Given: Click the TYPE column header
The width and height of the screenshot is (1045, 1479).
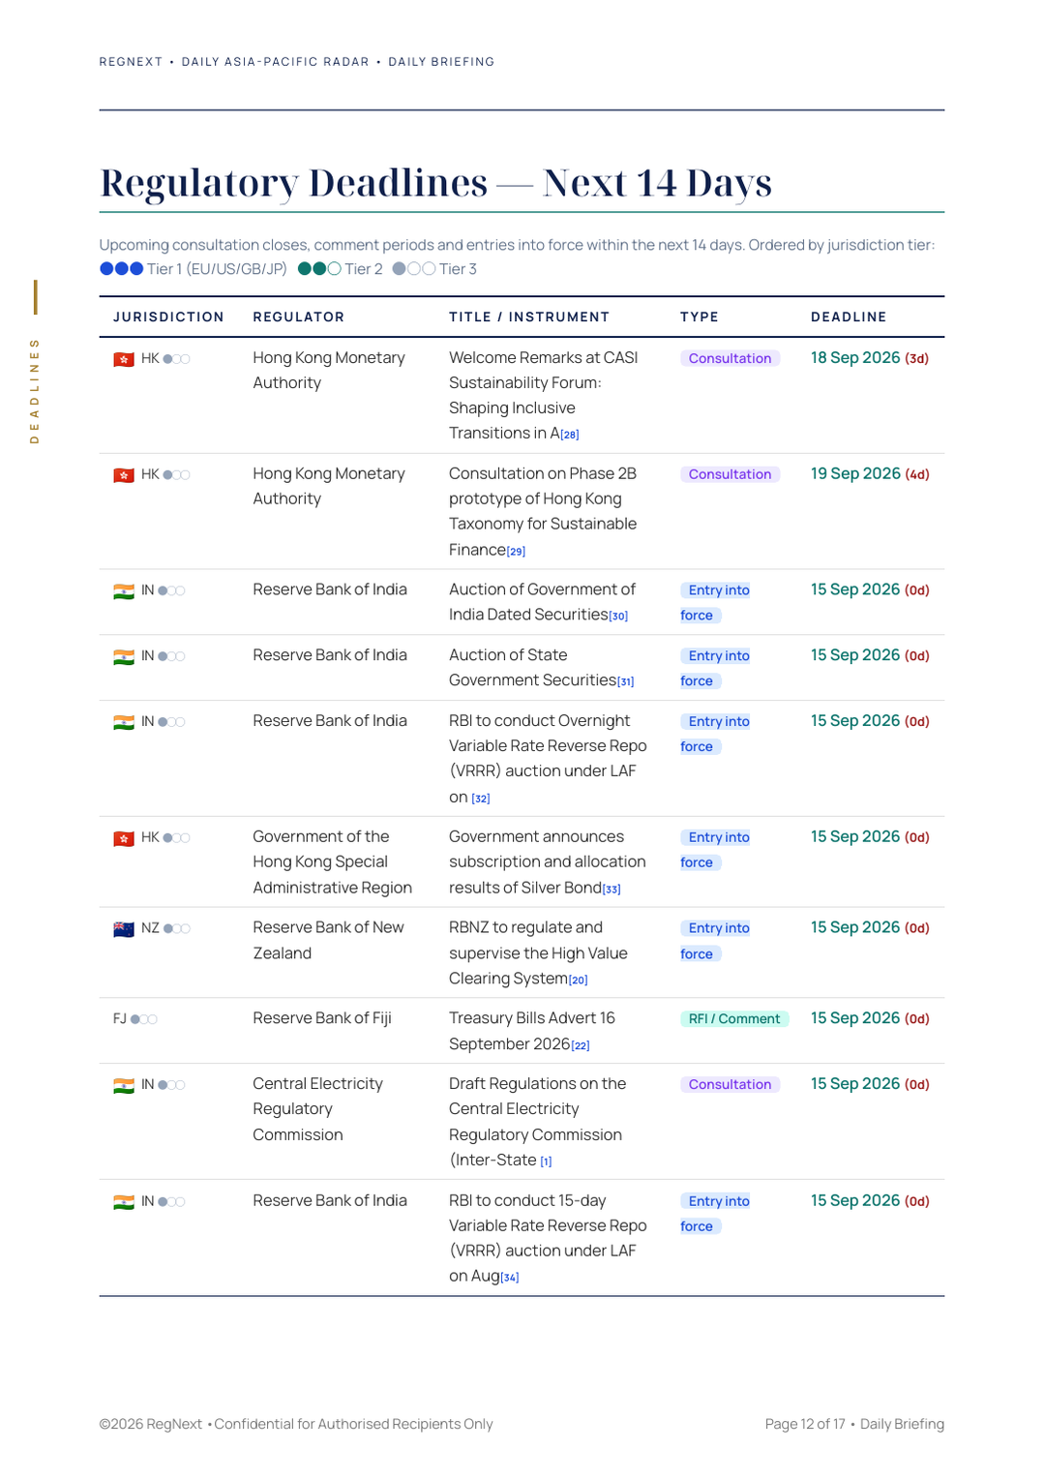Looking at the screenshot, I should (x=700, y=317).
